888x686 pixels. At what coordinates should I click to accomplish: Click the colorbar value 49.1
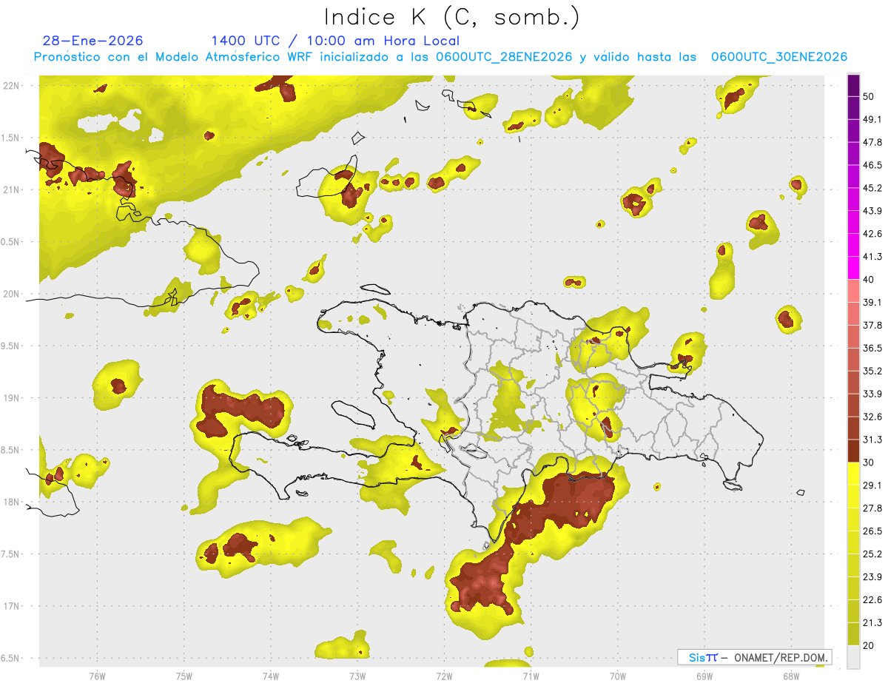(x=872, y=119)
